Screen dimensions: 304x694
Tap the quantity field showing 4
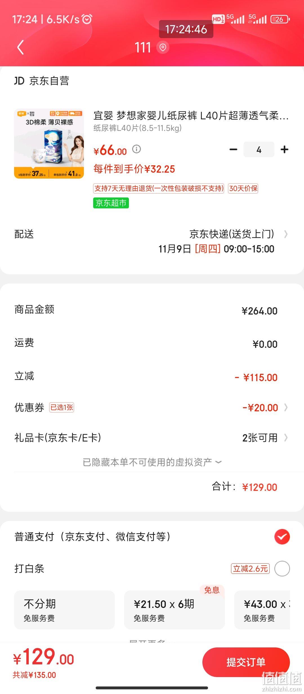point(259,150)
